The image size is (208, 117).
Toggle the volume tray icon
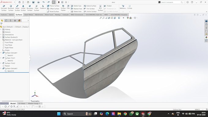[x=186, y=114]
